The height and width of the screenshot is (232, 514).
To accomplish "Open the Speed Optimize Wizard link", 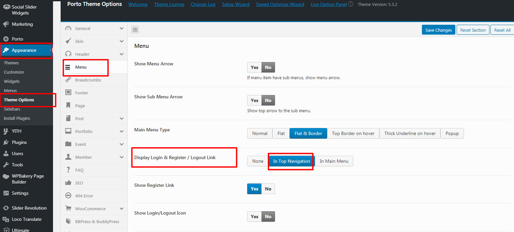I will (280, 4).
